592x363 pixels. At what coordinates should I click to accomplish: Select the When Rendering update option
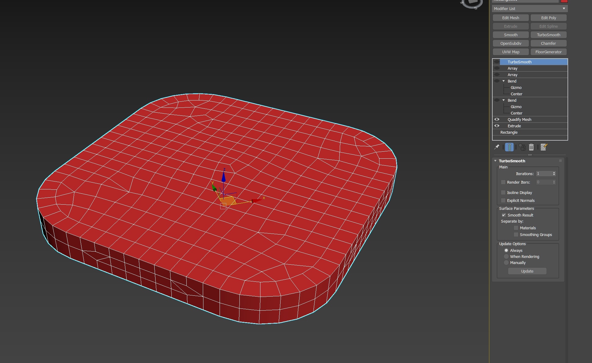pos(506,256)
